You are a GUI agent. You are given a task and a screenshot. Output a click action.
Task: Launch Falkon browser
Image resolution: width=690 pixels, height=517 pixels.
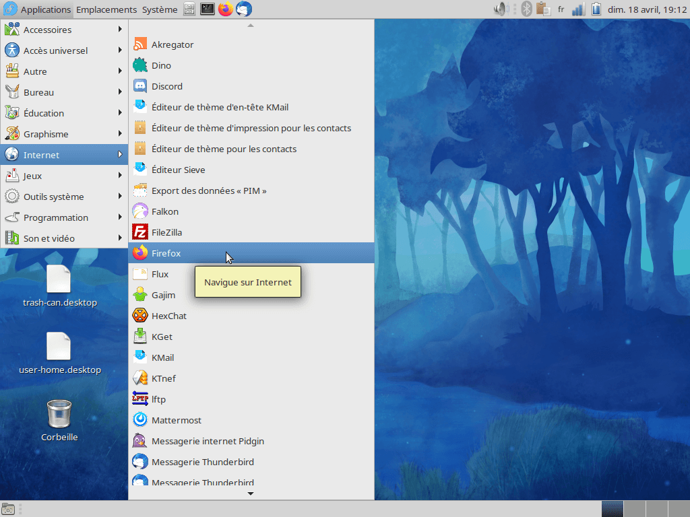tap(251, 211)
